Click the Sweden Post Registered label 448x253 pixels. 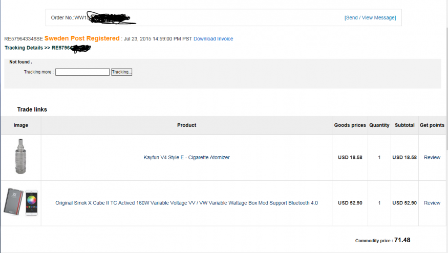[82, 38]
